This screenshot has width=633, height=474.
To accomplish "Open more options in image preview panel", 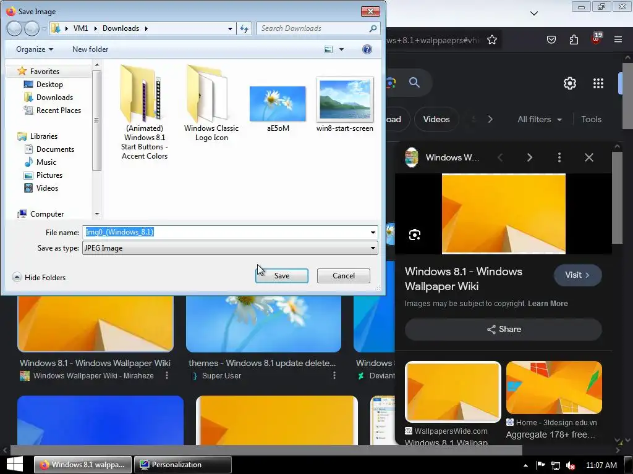I will click(559, 157).
